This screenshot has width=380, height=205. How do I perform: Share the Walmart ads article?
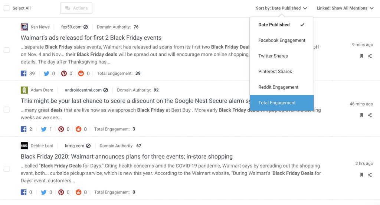(370, 56)
